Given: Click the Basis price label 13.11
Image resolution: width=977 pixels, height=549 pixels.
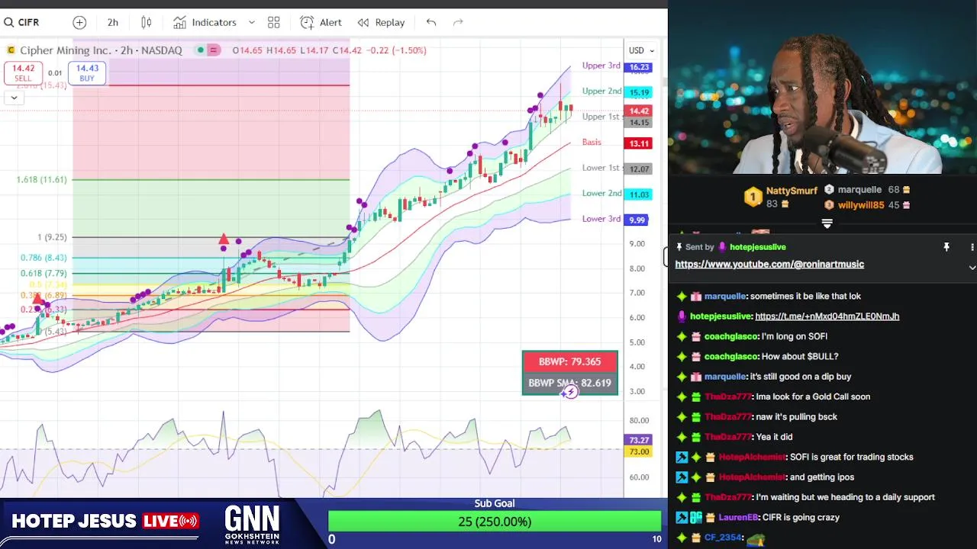Looking at the screenshot, I should pyautogui.click(x=637, y=143).
